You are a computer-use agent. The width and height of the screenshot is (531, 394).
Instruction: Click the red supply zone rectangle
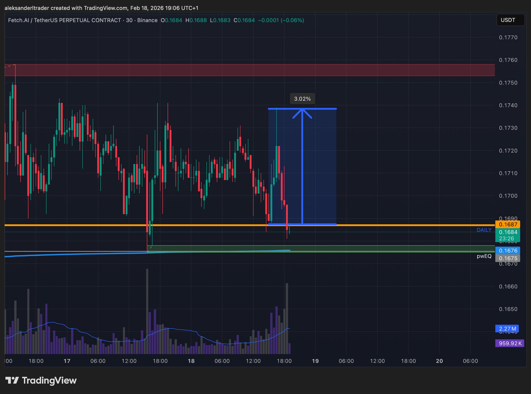(x=249, y=70)
